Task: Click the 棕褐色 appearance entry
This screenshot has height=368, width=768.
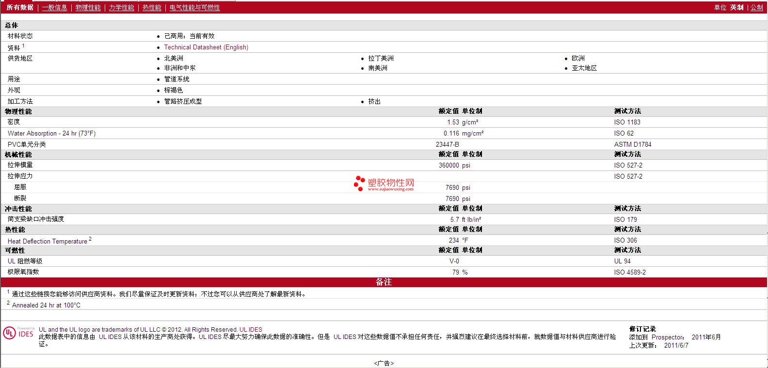Action: [174, 90]
